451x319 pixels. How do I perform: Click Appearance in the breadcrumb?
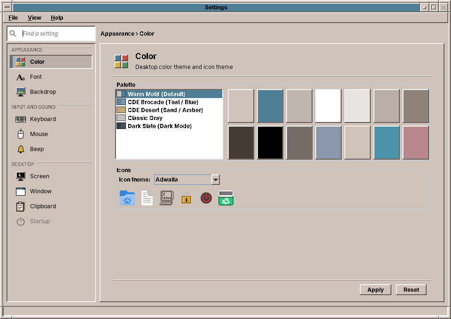[117, 34]
